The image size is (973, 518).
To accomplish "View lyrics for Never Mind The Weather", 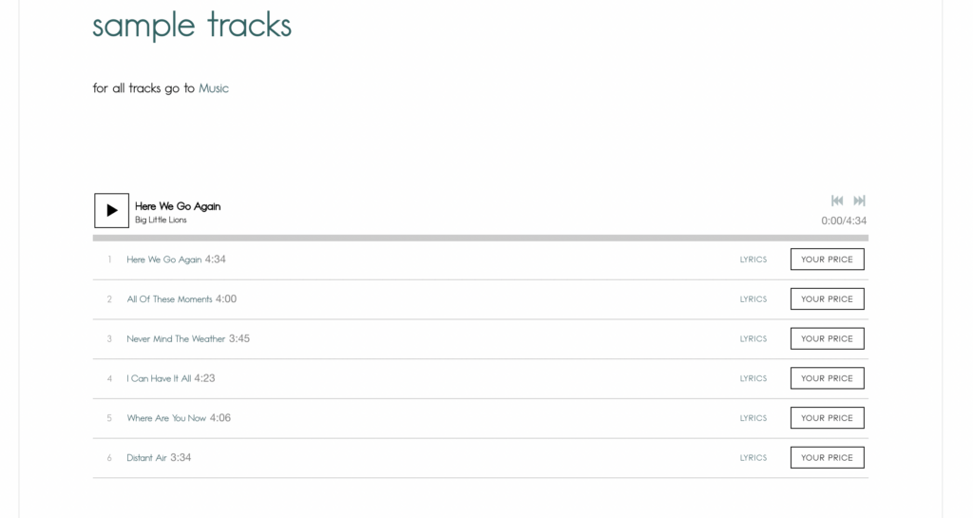I will [x=754, y=339].
